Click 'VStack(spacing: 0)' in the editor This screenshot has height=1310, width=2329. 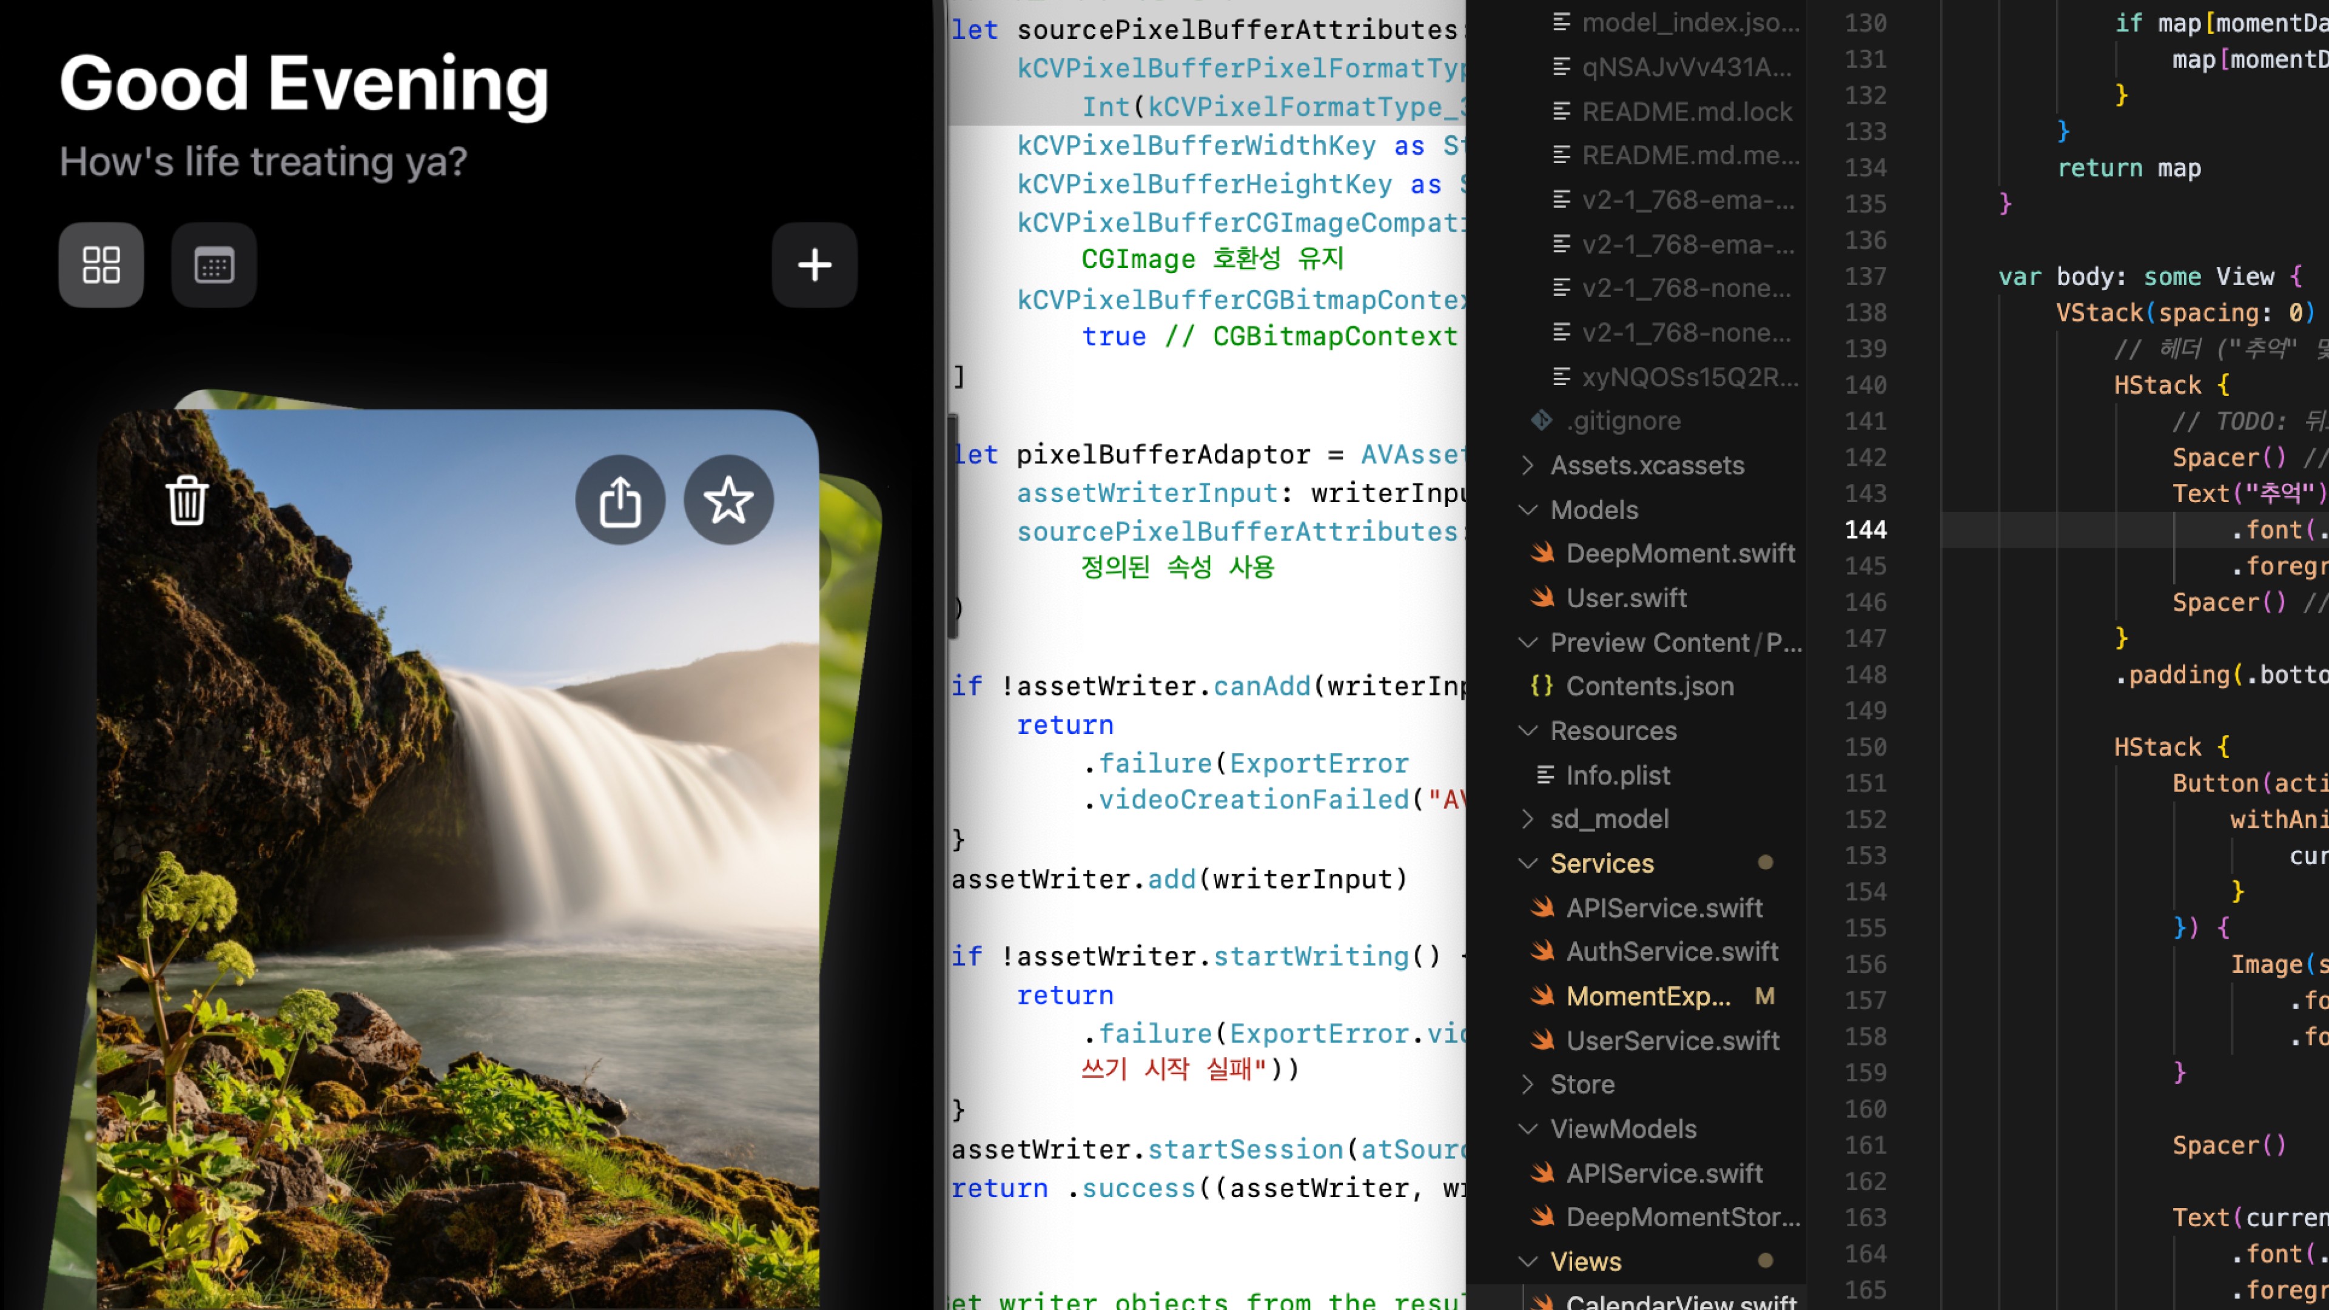pos(2186,313)
